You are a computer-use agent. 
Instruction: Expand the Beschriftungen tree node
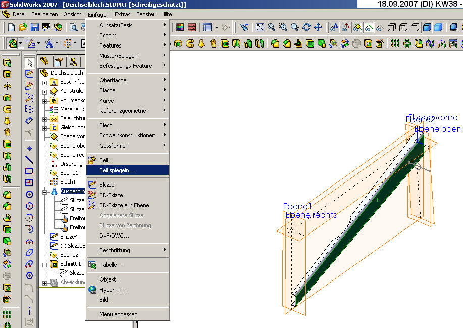(44, 83)
